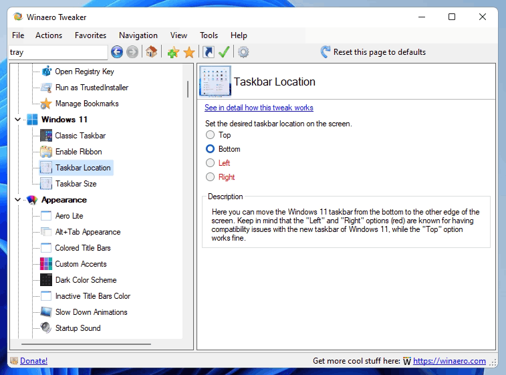
Task: Select the Taskbar Size tree label
Action: 76,184
